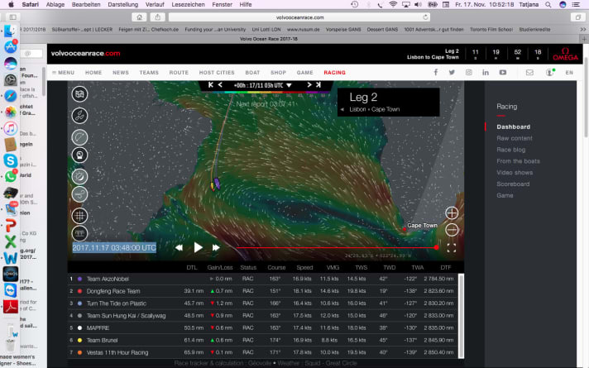
Task: Go to previous weather forecast step
Action: coord(220,85)
